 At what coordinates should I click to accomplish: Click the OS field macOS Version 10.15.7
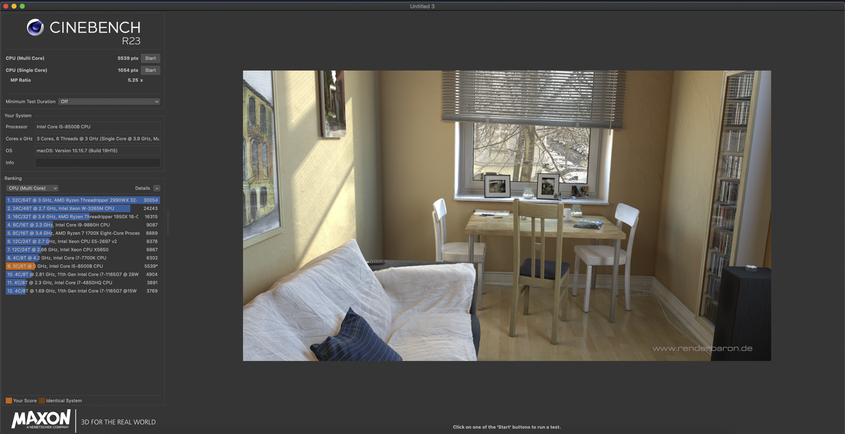point(98,151)
